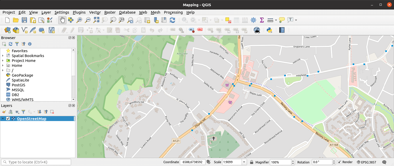Open Statistical Summary sigma icon
This screenshot has height=166, width=394.
tap(262, 20)
